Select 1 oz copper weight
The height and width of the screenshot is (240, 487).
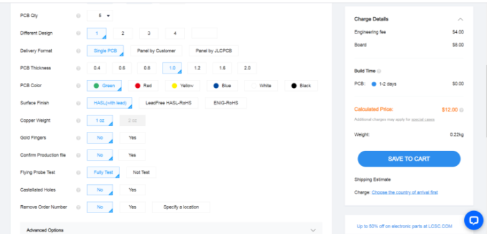coord(100,120)
